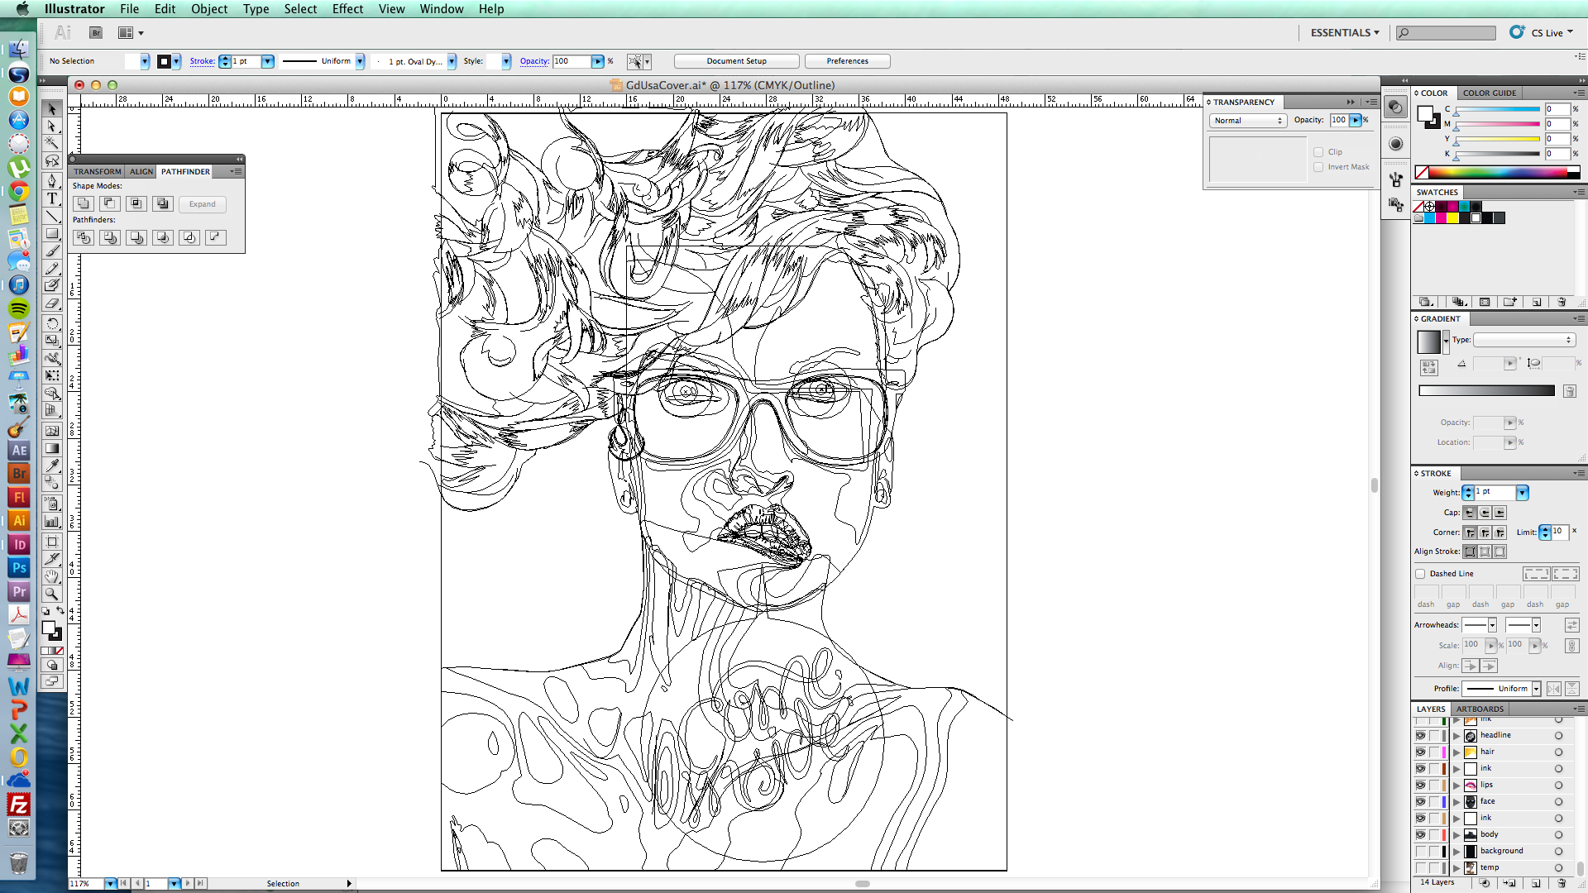Hide the body layer
1588x893 pixels.
click(1420, 834)
